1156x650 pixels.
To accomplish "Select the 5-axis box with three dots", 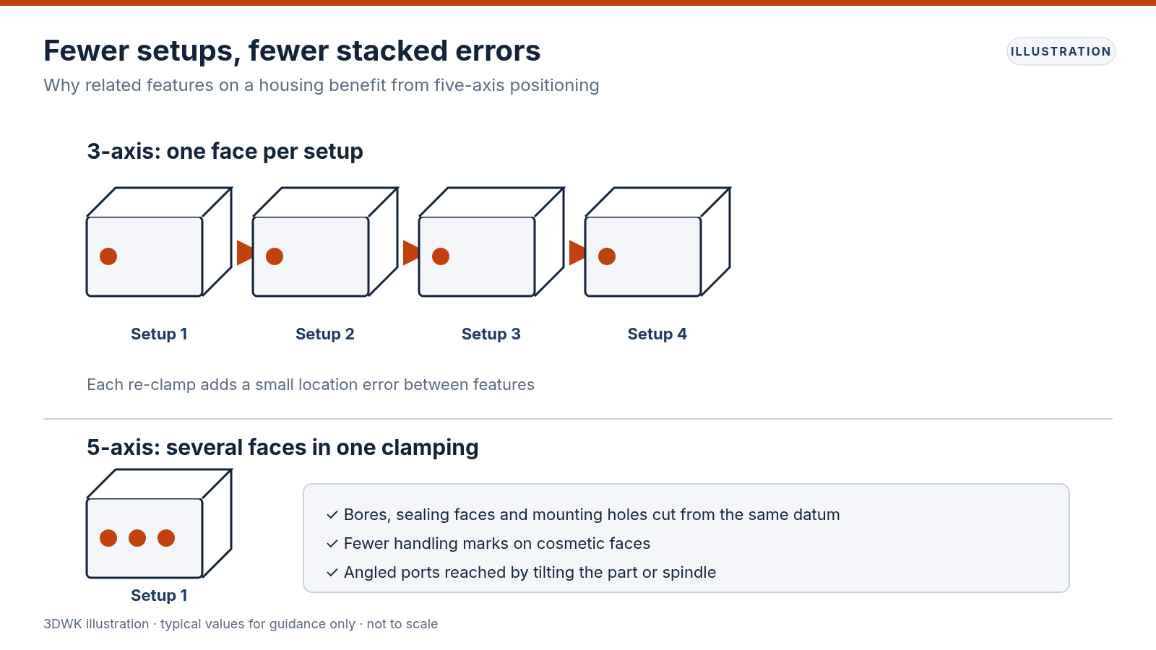I will [x=159, y=524].
